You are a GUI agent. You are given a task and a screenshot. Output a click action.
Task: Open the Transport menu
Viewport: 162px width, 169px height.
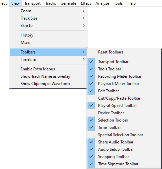33,3
